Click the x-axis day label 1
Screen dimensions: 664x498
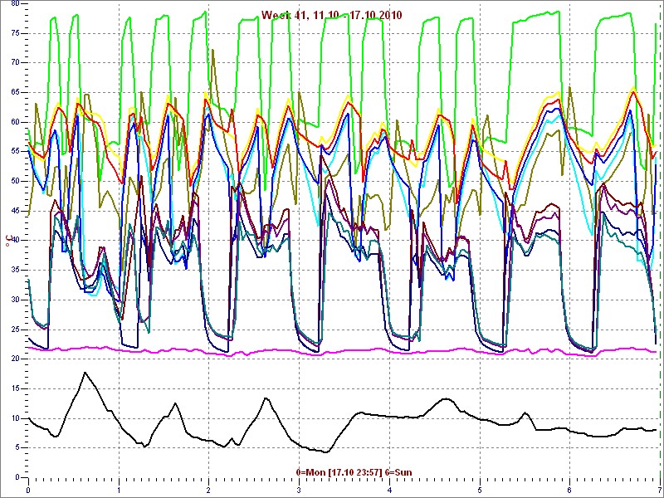click(119, 488)
